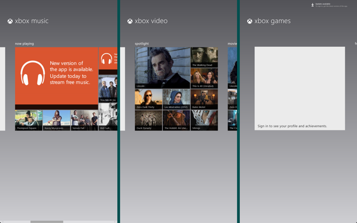
Task: Open the Duck Dynasty tile
Action: pos(148,120)
